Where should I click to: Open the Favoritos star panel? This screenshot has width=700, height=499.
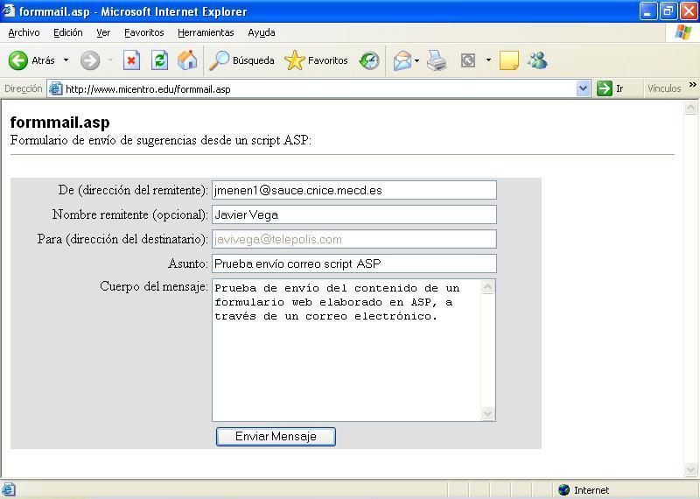[x=316, y=60]
